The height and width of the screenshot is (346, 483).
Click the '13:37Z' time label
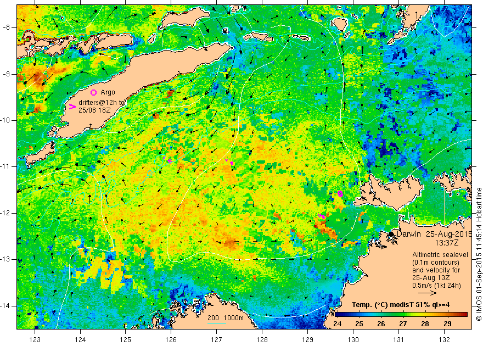pyautogui.click(x=447, y=243)
